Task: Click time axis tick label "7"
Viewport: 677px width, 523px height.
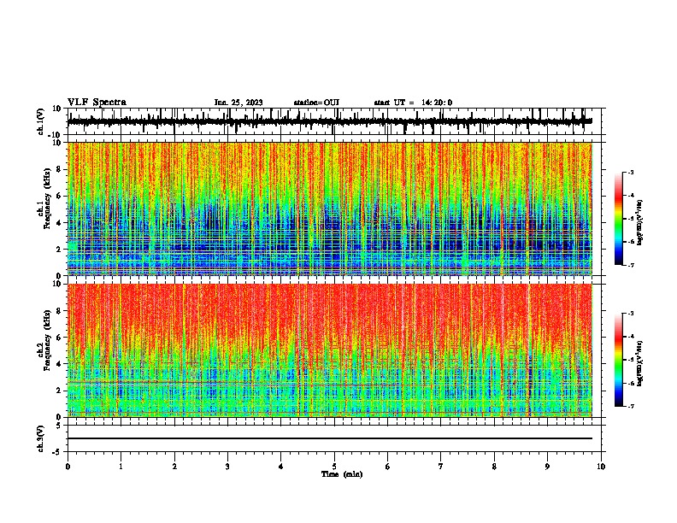Action: point(441,467)
